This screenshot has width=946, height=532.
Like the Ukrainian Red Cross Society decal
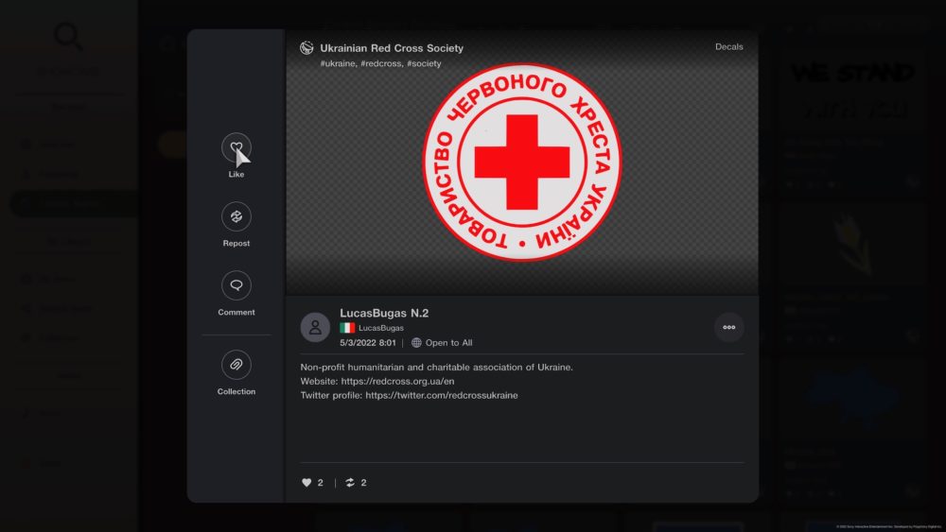(x=236, y=147)
